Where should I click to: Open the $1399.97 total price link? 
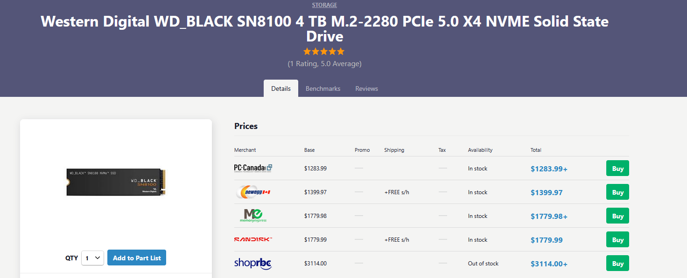click(x=547, y=193)
